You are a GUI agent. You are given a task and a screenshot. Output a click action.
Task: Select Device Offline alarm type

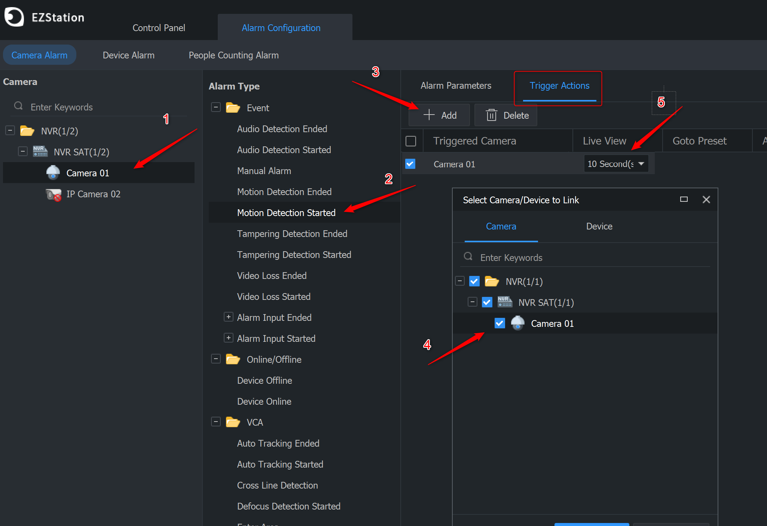click(x=265, y=381)
